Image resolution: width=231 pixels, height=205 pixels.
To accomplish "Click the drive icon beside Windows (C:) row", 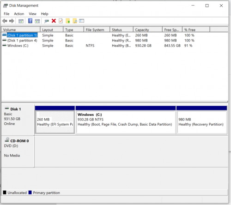I will tap(5, 45).
